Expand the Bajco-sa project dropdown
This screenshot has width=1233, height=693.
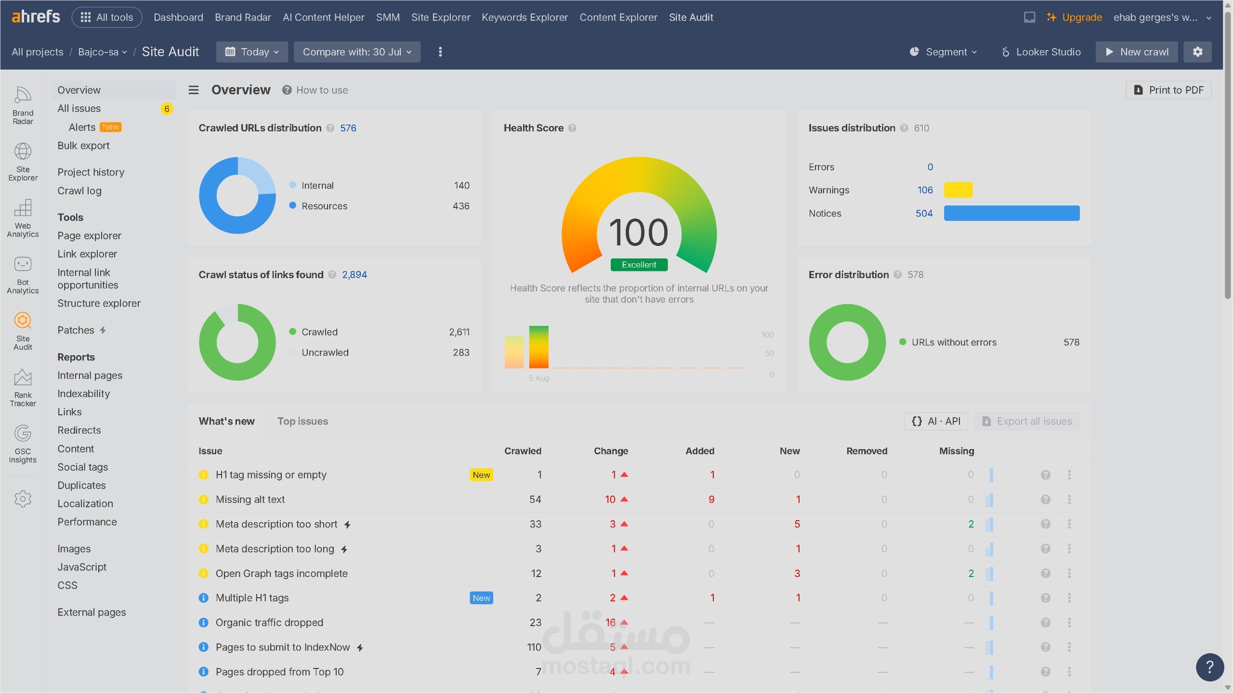pyautogui.click(x=103, y=52)
